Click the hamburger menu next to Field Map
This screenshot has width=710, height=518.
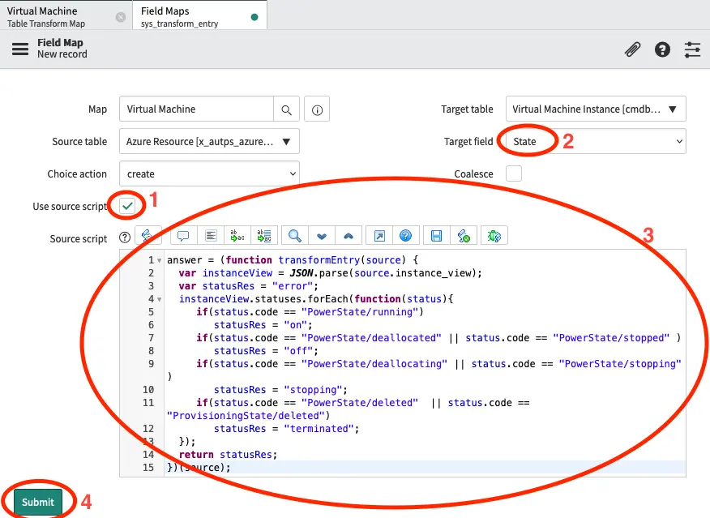(x=20, y=49)
